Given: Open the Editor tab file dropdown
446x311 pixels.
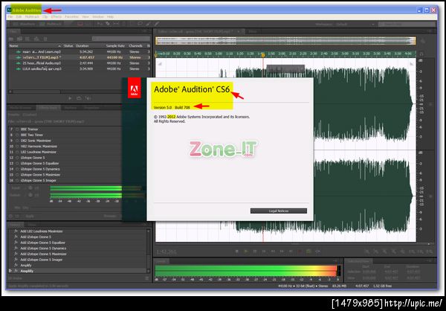Looking at the screenshot, I should (x=239, y=31).
